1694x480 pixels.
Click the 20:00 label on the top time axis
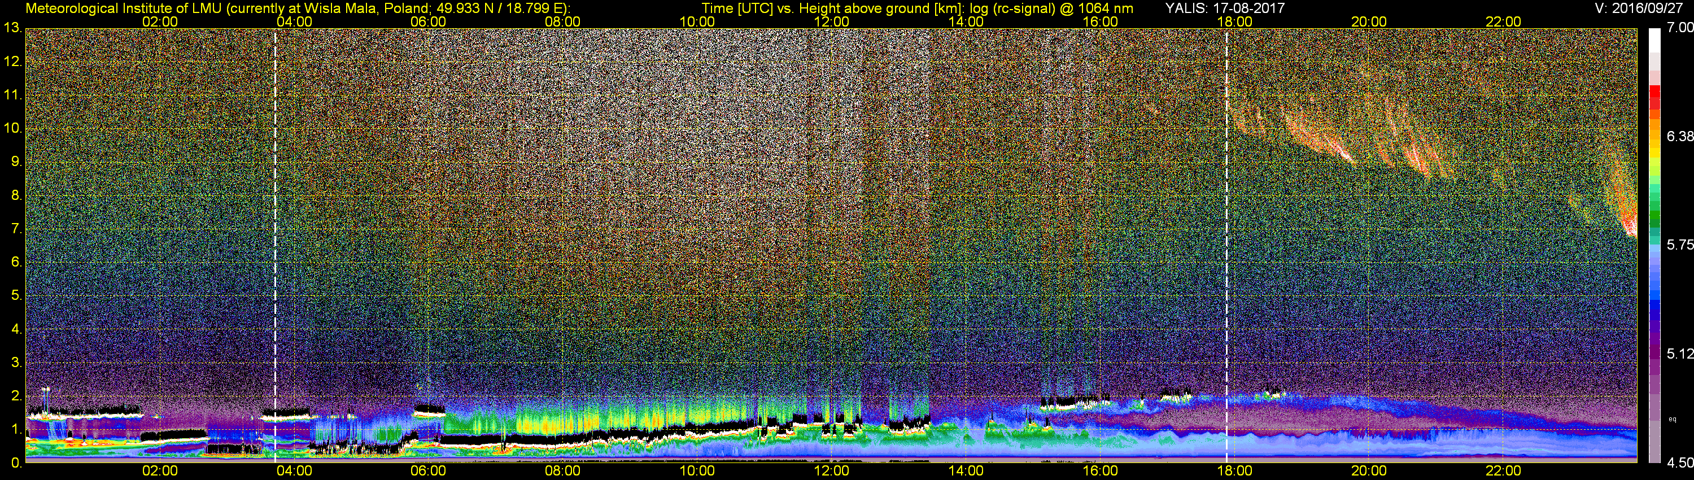pos(1369,21)
